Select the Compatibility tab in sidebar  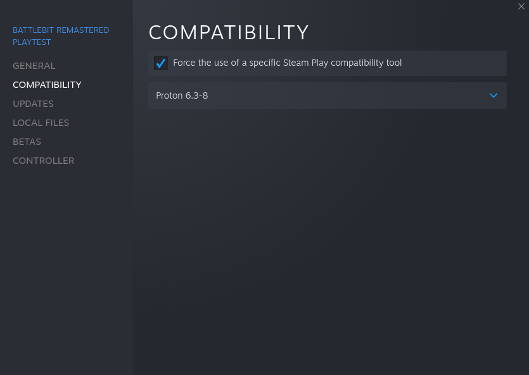pos(47,85)
